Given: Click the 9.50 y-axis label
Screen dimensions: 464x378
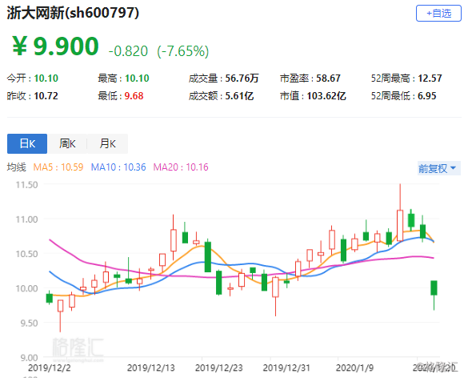Looking at the screenshot, I should pyautogui.click(x=29, y=323).
